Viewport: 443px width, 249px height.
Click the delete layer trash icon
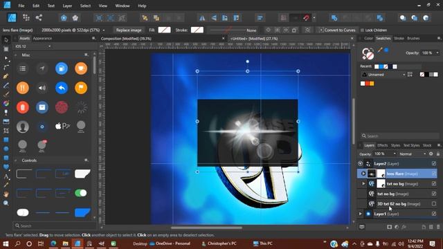pos(438,227)
